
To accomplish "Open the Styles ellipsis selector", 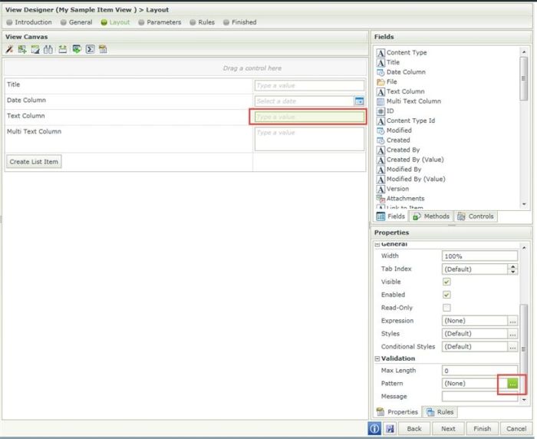I will coord(512,334).
